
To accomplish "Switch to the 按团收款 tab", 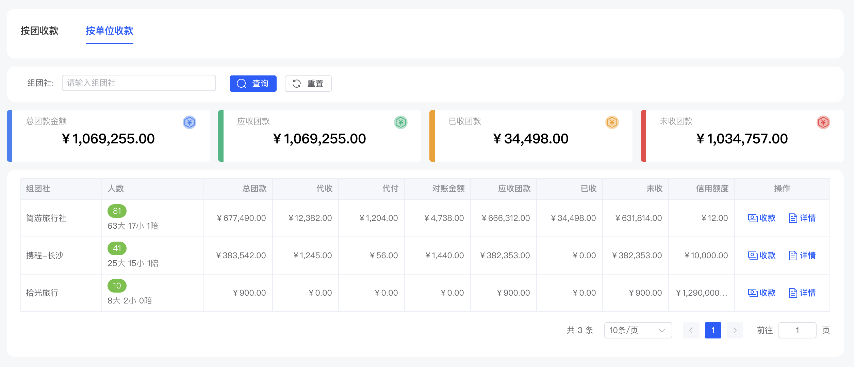I will pyautogui.click(x=39, y=31).
